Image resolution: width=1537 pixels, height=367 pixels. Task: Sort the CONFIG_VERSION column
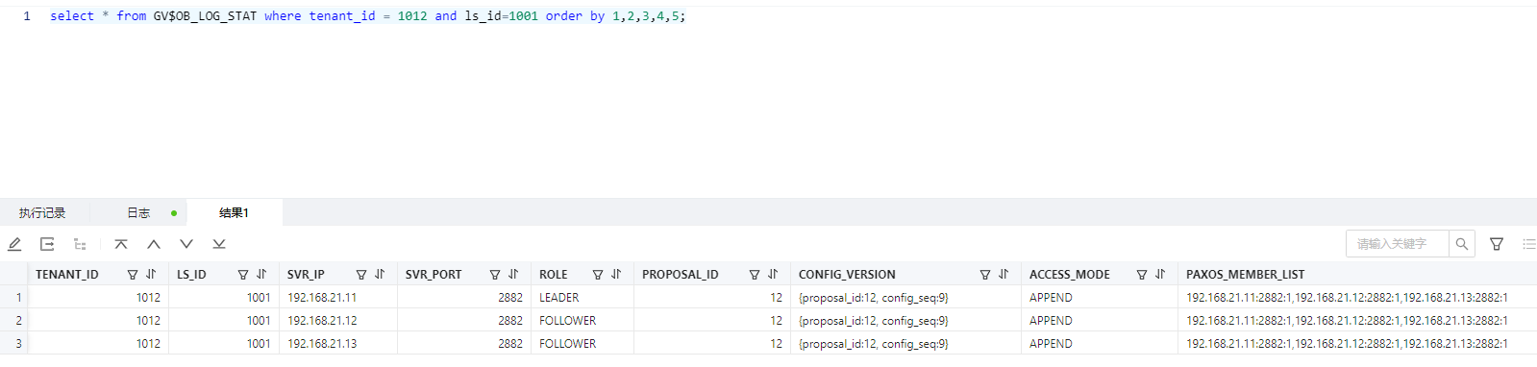coord(1004,275)
